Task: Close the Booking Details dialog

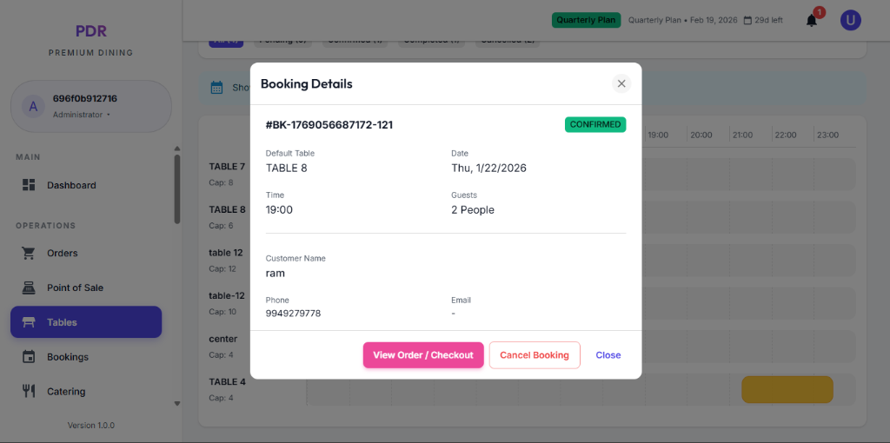Action: 621,83
